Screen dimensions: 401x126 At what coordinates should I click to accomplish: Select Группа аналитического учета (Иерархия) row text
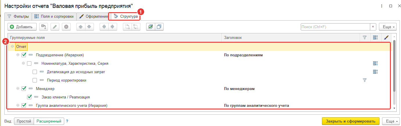71,105
